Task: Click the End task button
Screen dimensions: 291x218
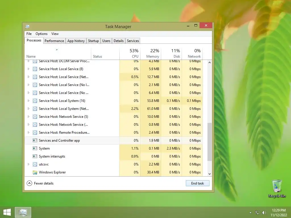Action: pos(198,183)
